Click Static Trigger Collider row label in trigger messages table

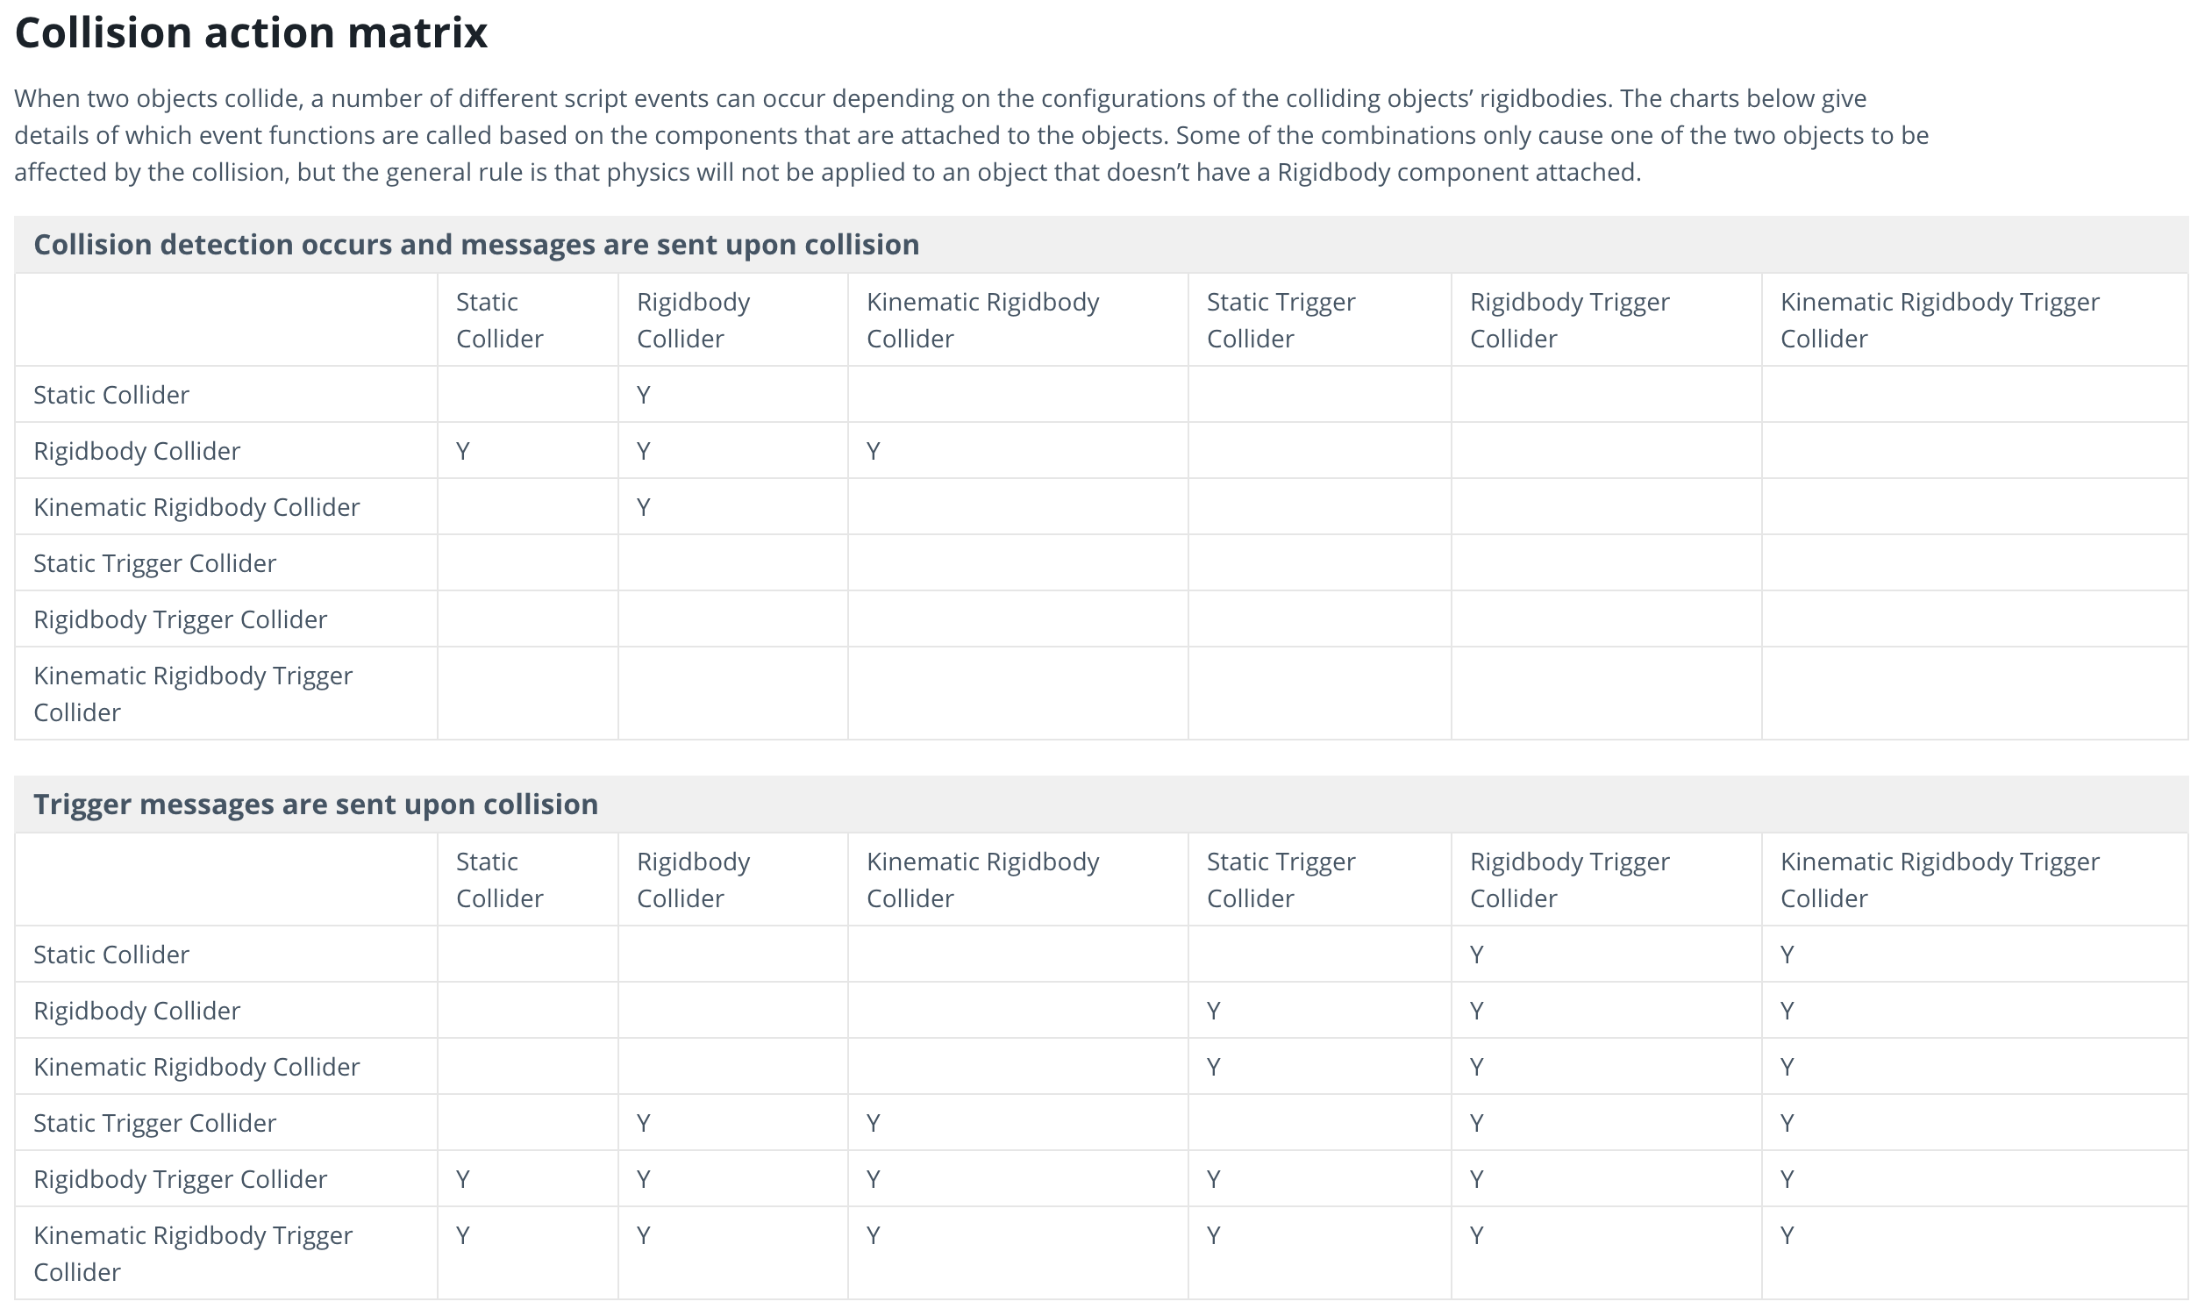(155, 1123)
